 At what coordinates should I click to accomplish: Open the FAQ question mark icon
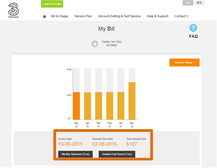[x=193, y=28]
